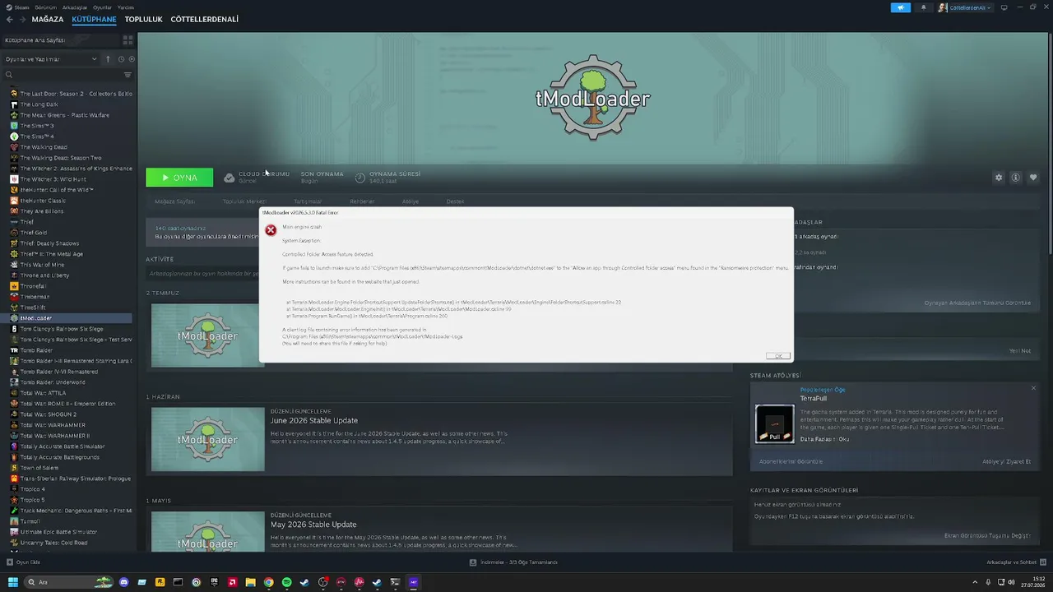Viewport: 1053px width, 592px height.
Task: Click TerraPull workshop item thumbnail
Action: tap(775, 424)
